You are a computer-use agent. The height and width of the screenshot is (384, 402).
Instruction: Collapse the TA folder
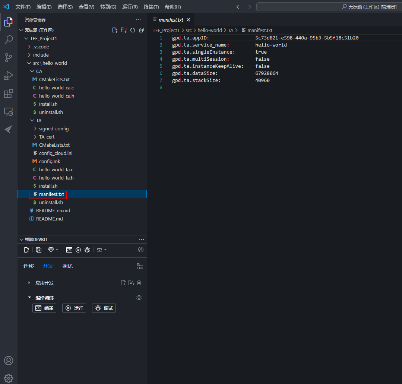click(32, 120)
